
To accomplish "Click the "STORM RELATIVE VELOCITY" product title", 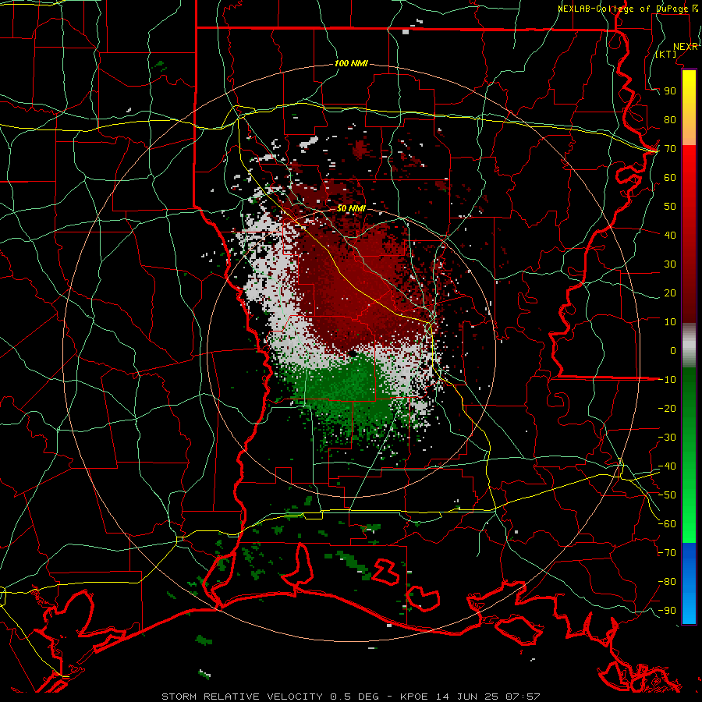I will [242, 697].
